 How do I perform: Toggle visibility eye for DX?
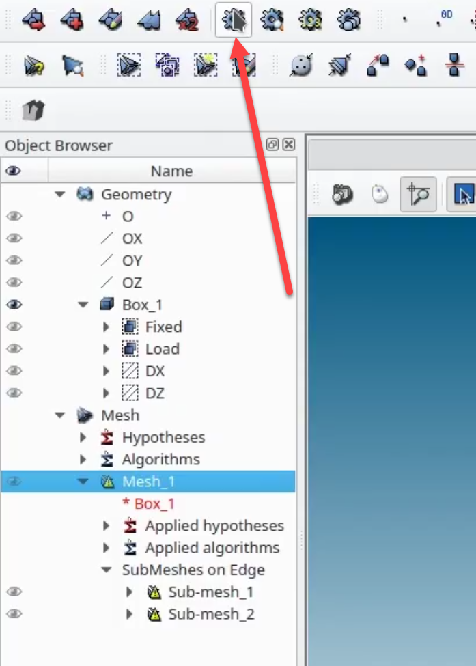pos(14,371)
